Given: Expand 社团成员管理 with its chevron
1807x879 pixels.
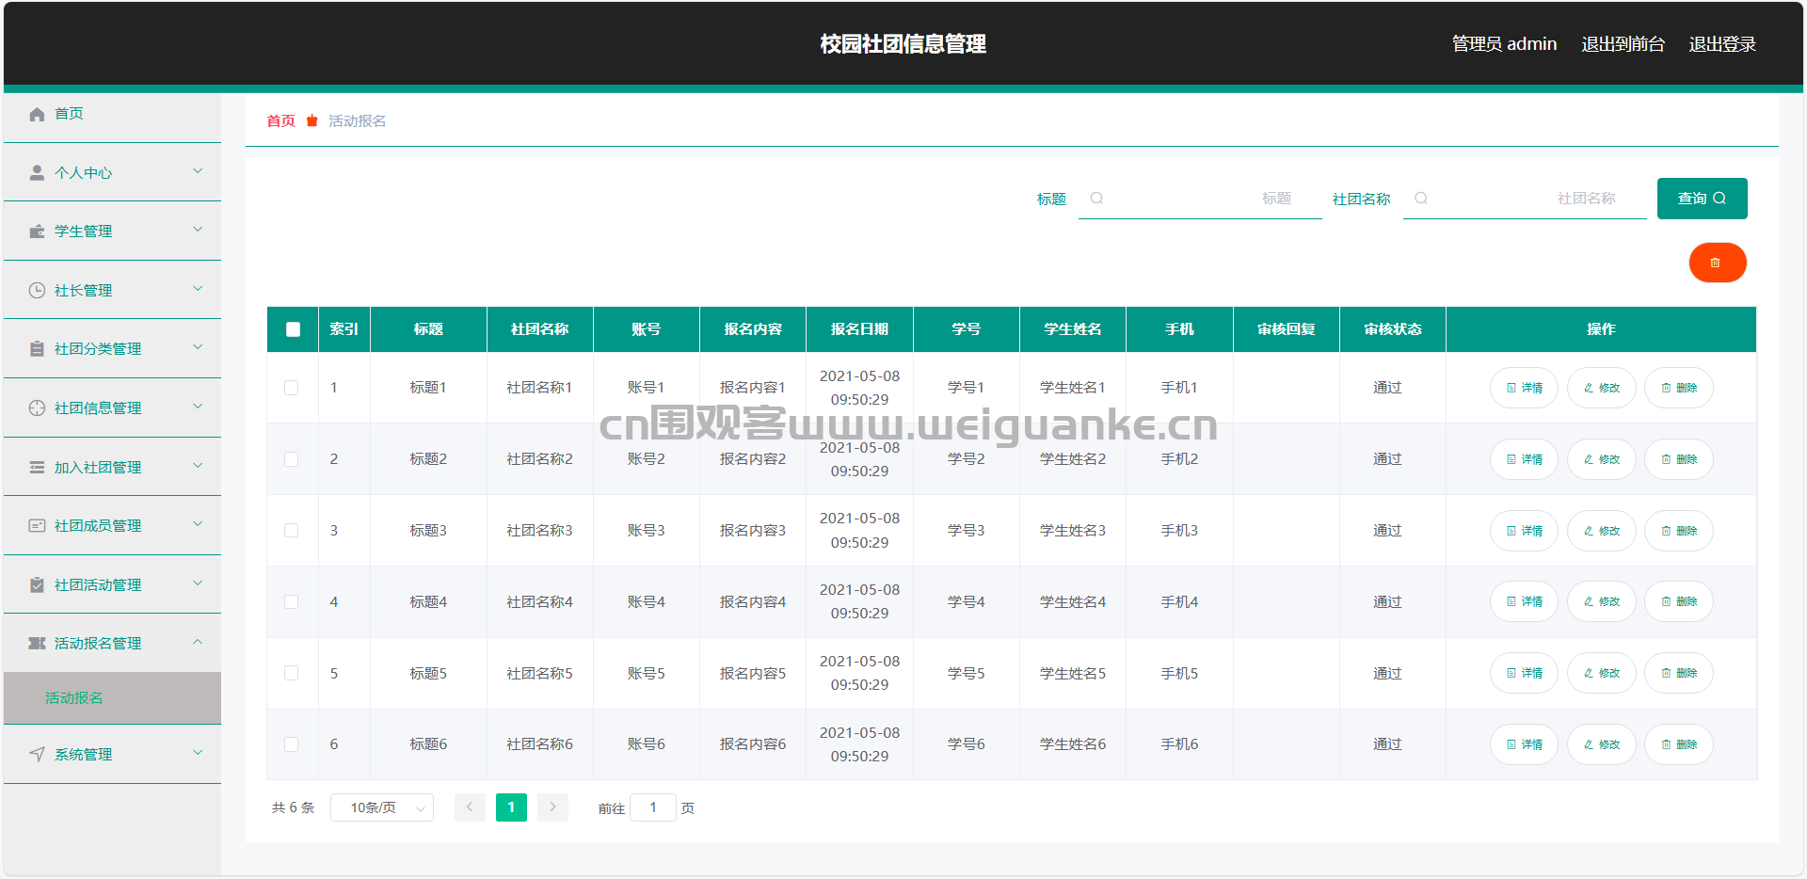Looking at the screenshot, I should tap(198, 524).
